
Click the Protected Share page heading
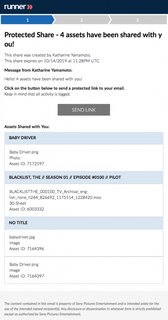click(83, 39)
